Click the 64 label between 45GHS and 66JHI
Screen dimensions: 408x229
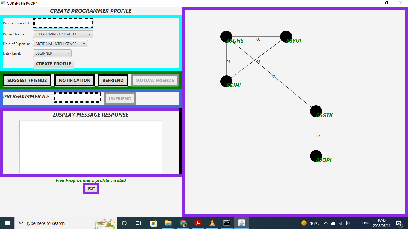click(x=228, y=62)
